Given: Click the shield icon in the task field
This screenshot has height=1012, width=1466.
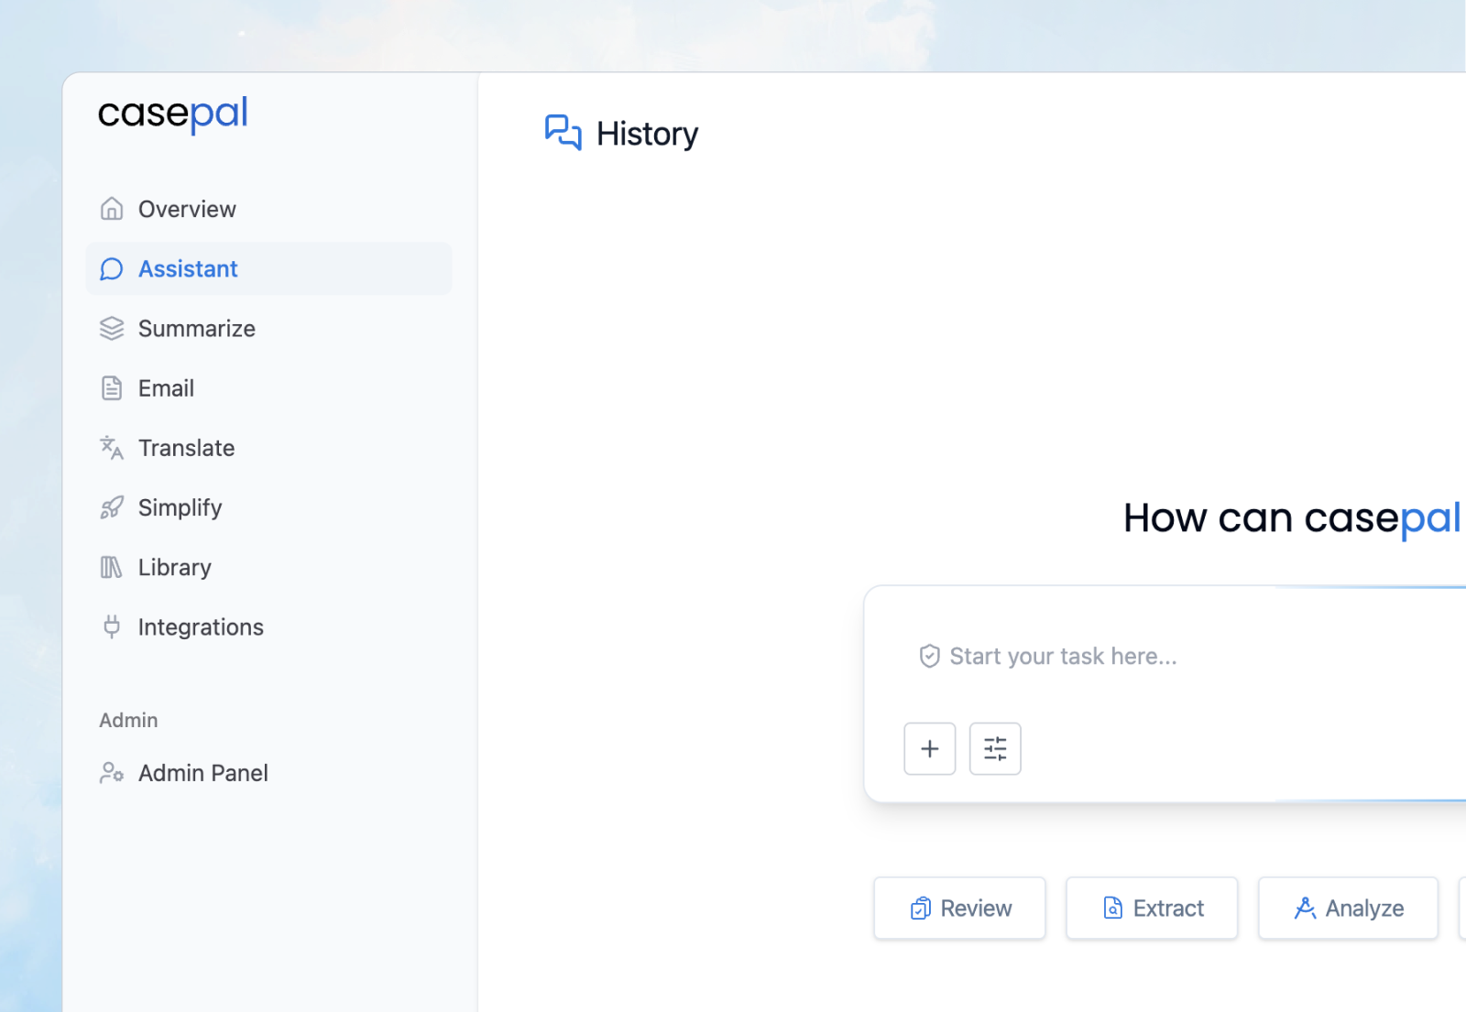Looking at the screenshot, I should (x=929, y=656).
